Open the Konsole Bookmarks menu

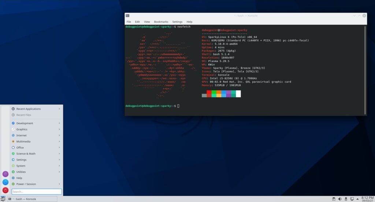(161, 22)
